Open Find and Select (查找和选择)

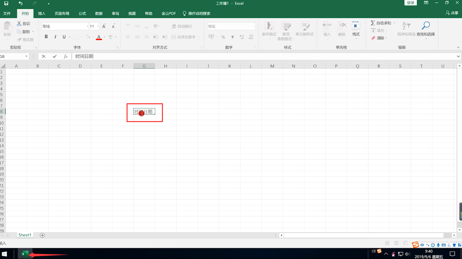(426, 30)
